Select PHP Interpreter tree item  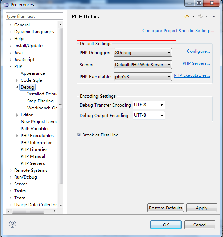(x=36, y=143)
